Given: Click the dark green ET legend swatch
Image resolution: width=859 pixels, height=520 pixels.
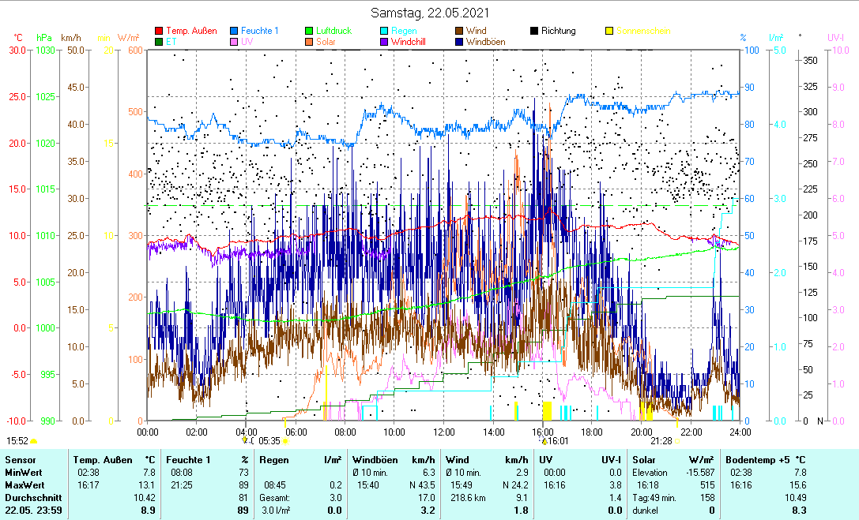Looking at the screenshot, I should [159, 42].
